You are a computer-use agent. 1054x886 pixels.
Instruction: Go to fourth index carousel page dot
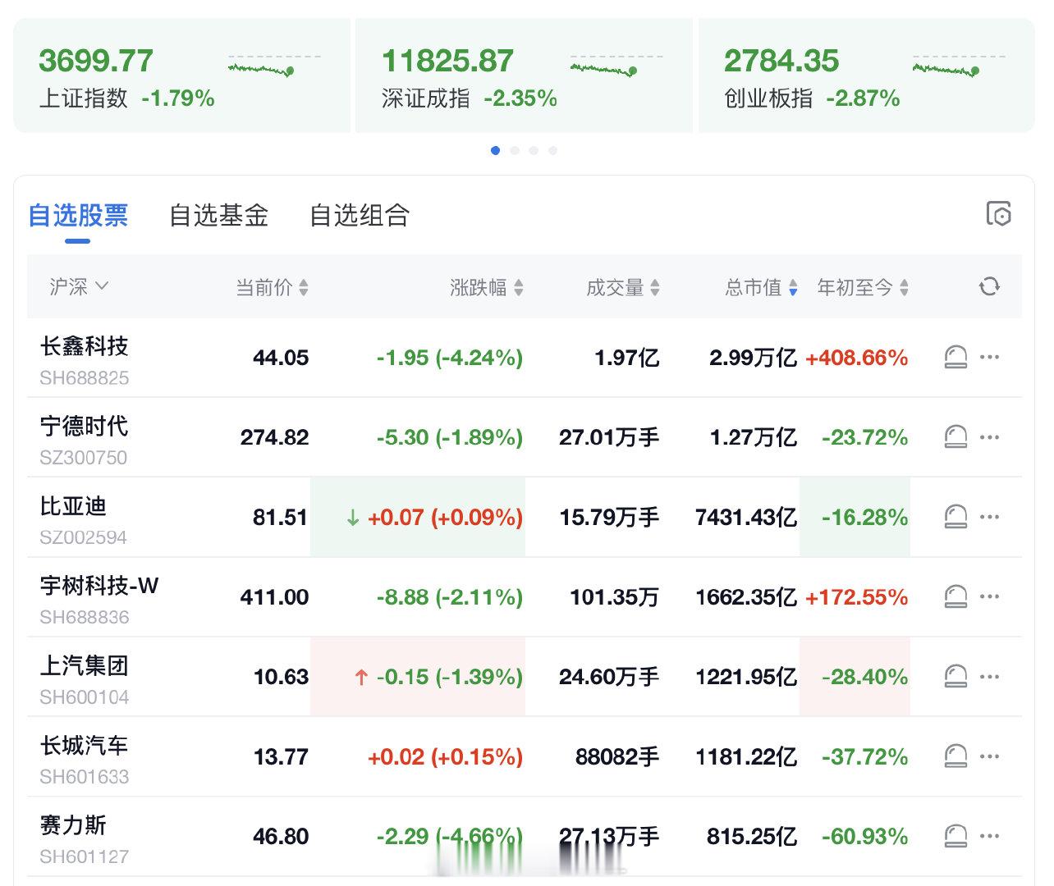pyautogui.click(x=552, y=150)
